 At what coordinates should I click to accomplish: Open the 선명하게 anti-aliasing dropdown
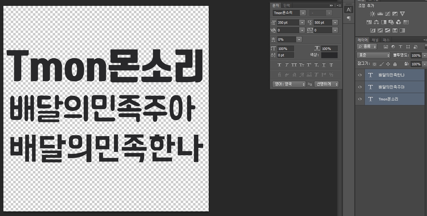click(x=326, y=84)
